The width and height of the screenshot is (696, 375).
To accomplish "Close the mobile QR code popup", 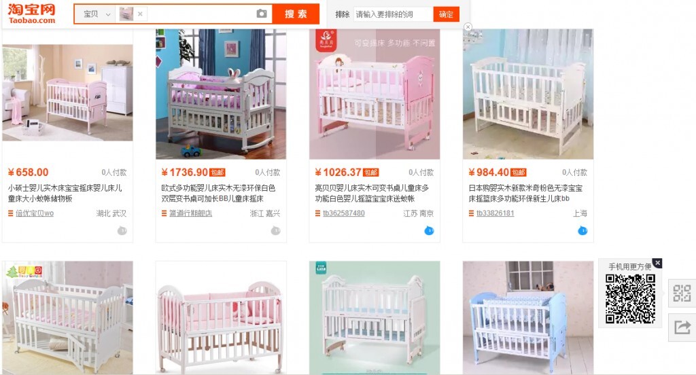I will (x=658, y=263).
